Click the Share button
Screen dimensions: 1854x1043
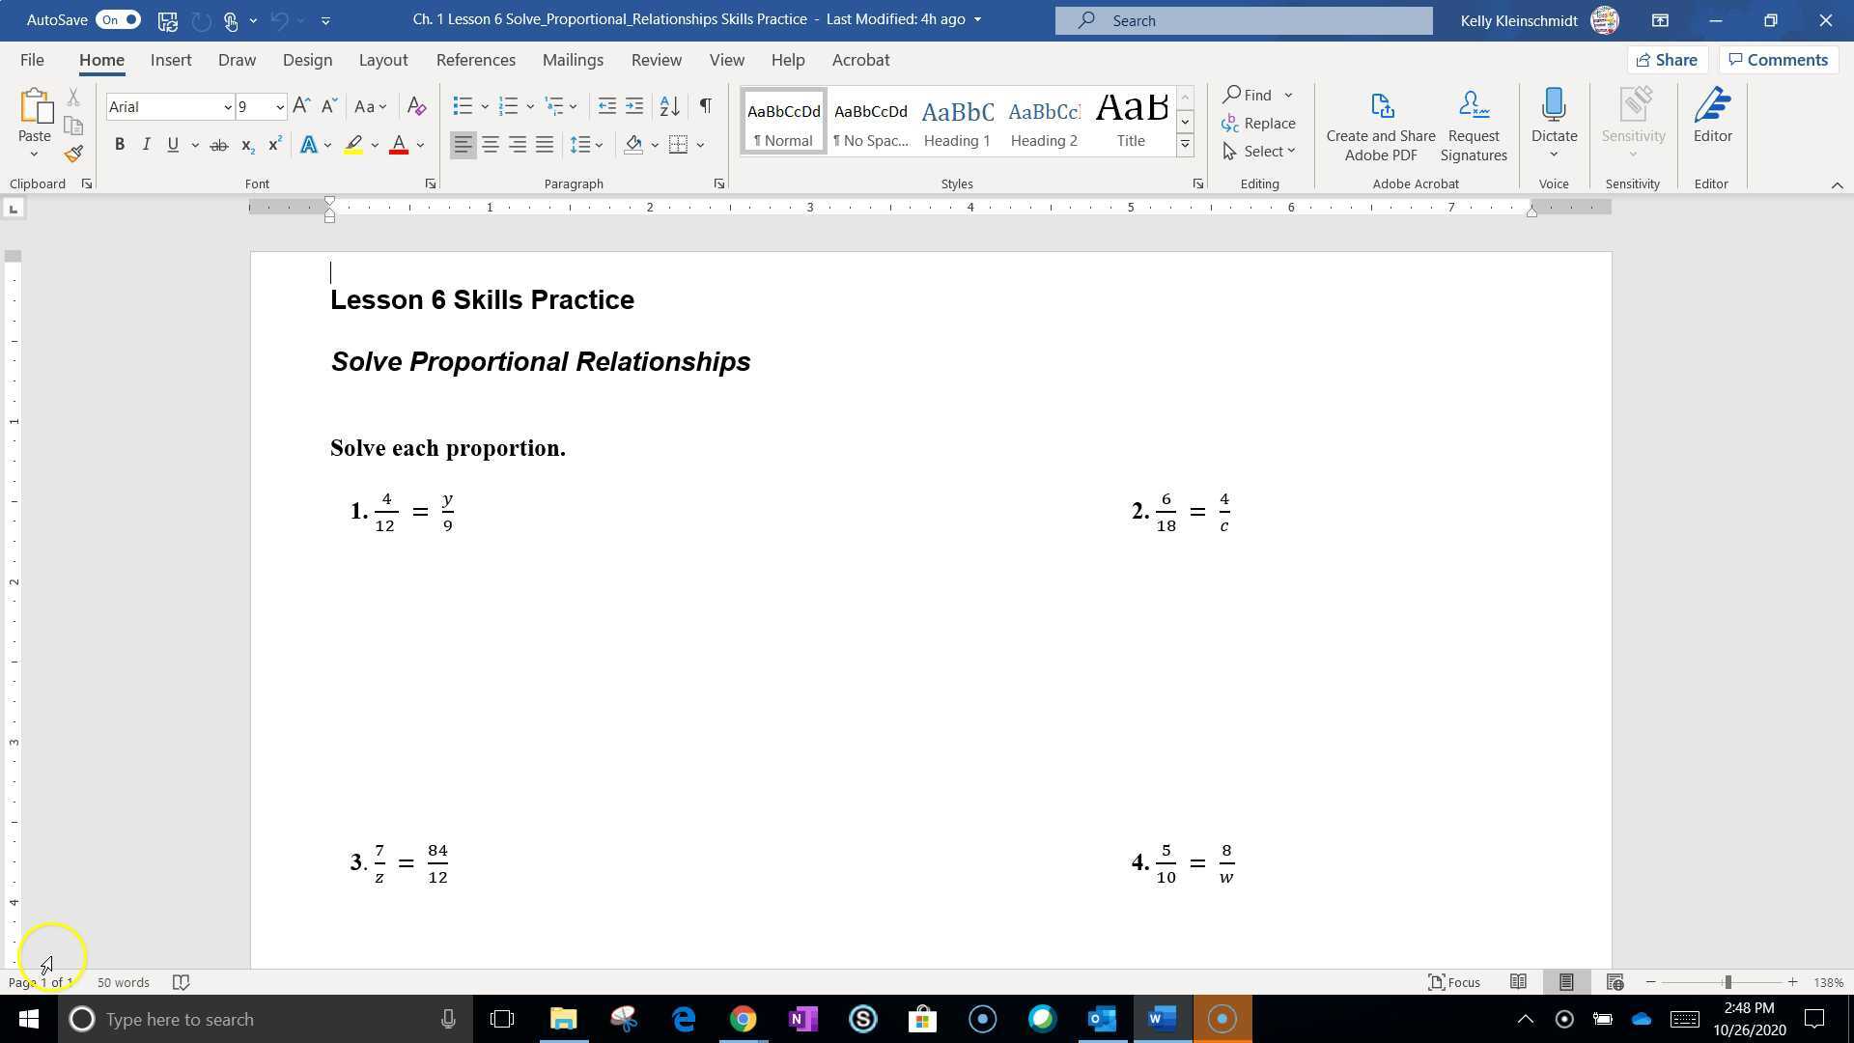pyautogui.click(x=1667, y=60)
